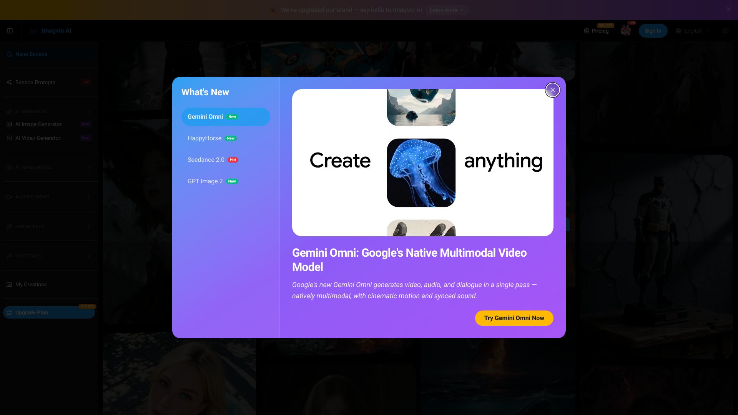This screenshot has height=415, width=738.
Task: Click the Nano Banana home icon
Action: tap(9, 54)
